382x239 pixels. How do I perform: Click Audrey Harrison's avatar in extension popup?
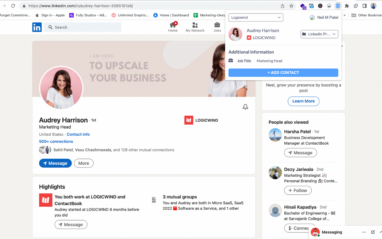click(235, 34)
